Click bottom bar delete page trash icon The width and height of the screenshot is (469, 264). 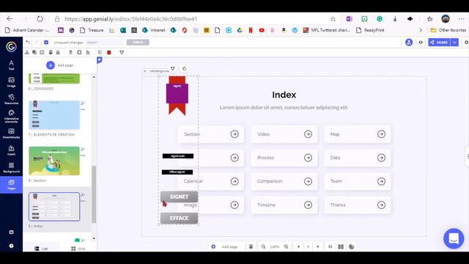coord(251,246)
